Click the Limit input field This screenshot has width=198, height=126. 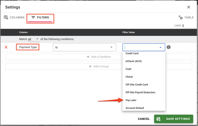click(189, 26)
